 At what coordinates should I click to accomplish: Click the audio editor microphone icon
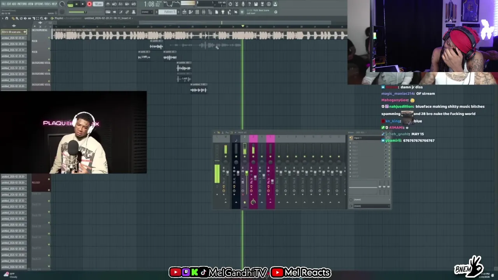pos(243,4)
